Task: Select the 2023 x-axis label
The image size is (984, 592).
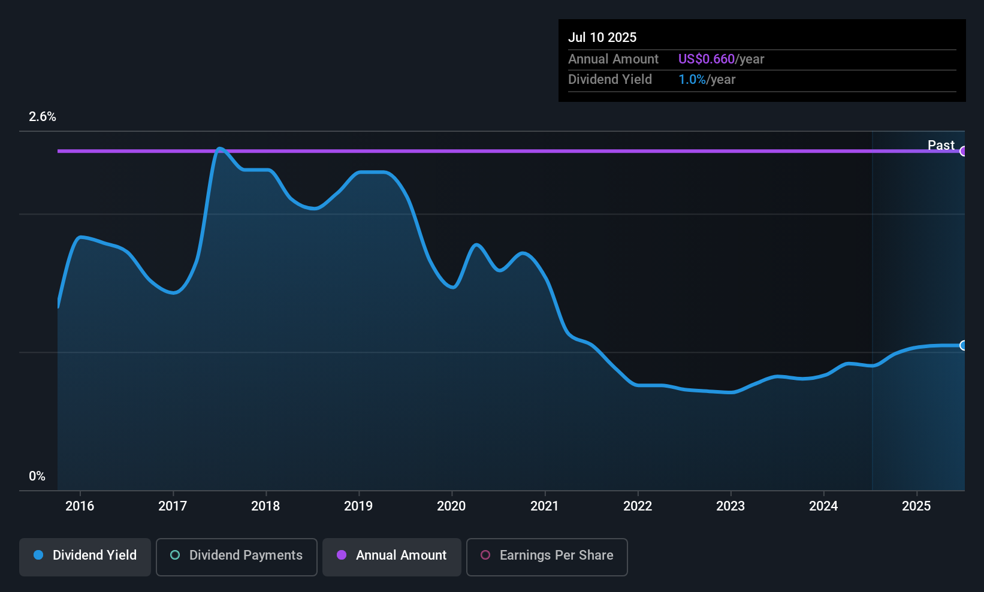Action: (x=731, y=506)
